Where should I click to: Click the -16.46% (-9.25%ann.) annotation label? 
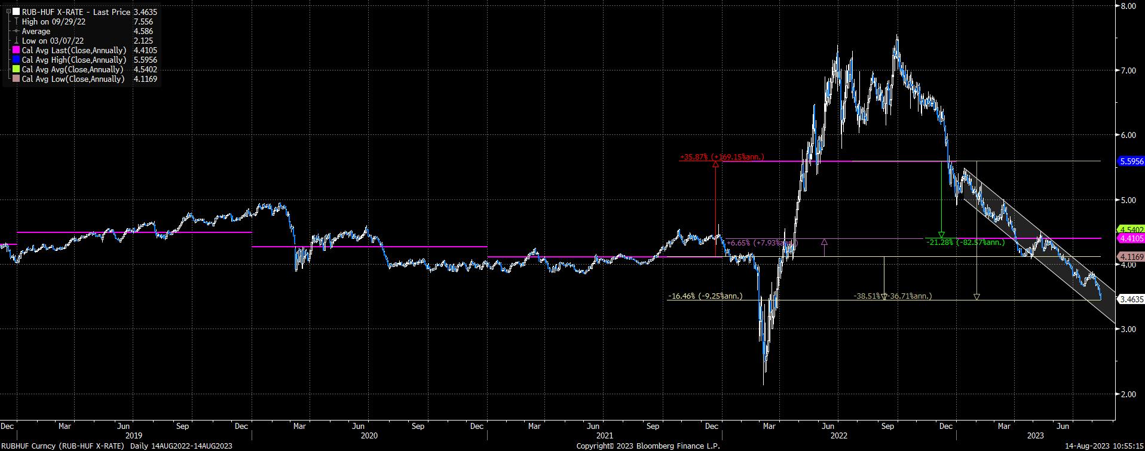705,296
